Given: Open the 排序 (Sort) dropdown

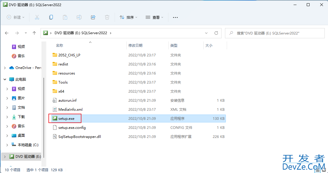Looking at the screenshot, I should coord(128,17).
